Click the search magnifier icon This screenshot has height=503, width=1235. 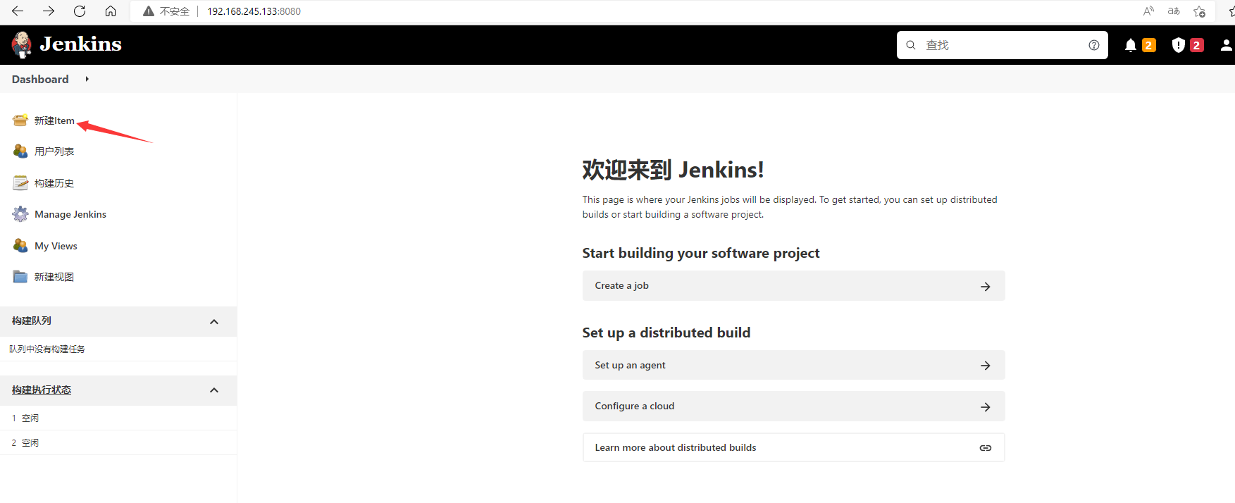[911, 45]
